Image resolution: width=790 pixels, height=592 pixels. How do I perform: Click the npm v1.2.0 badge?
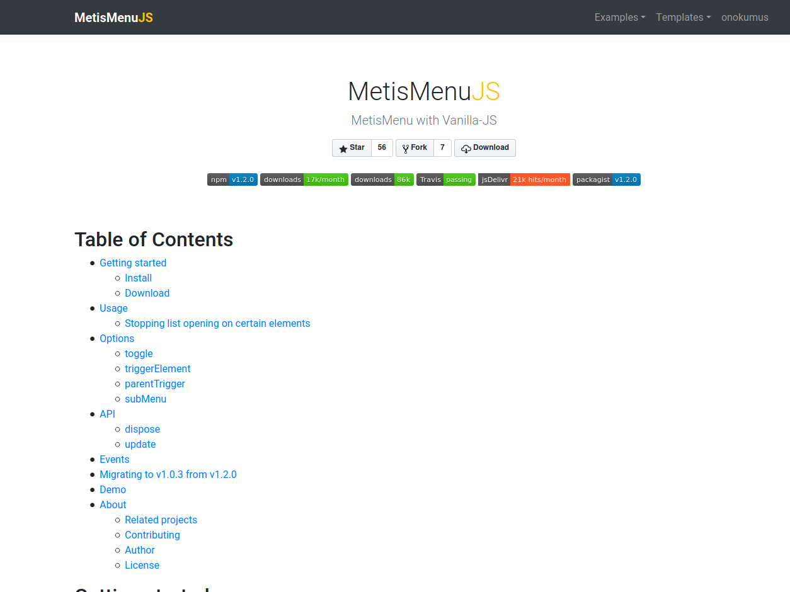pyautogui.click(x=232, y=179)
